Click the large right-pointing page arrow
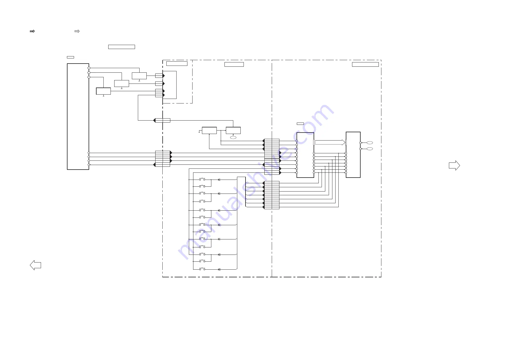 tap(454, 165)
